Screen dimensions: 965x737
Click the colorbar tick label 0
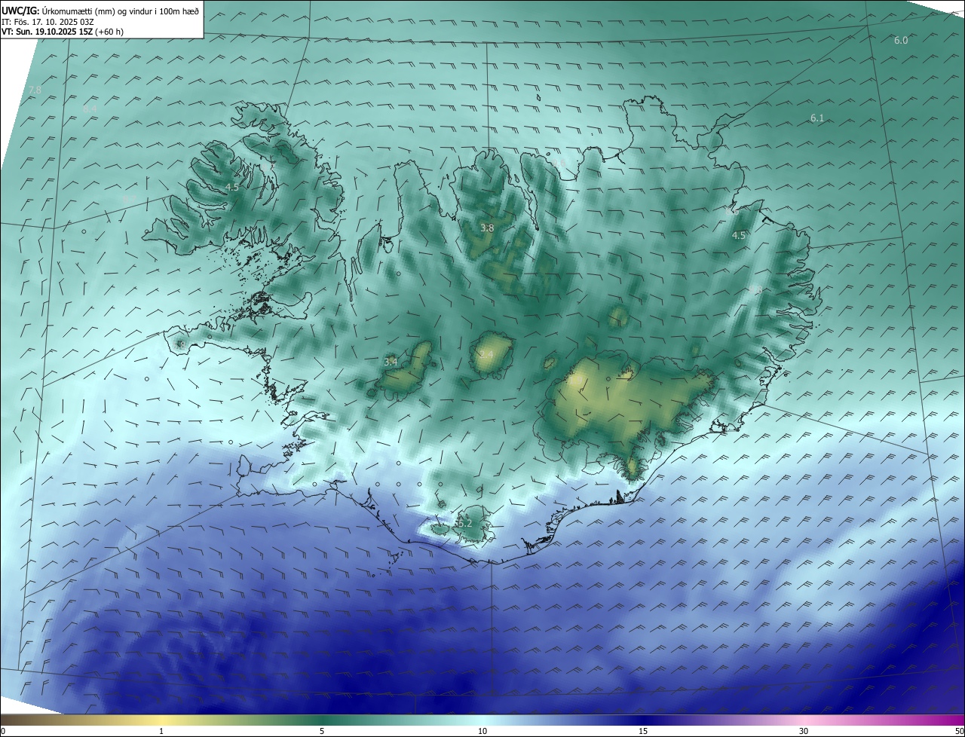click(x=3, y=731)
